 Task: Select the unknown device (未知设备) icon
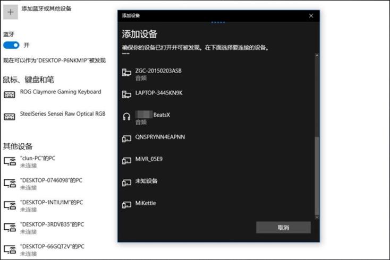126,183
